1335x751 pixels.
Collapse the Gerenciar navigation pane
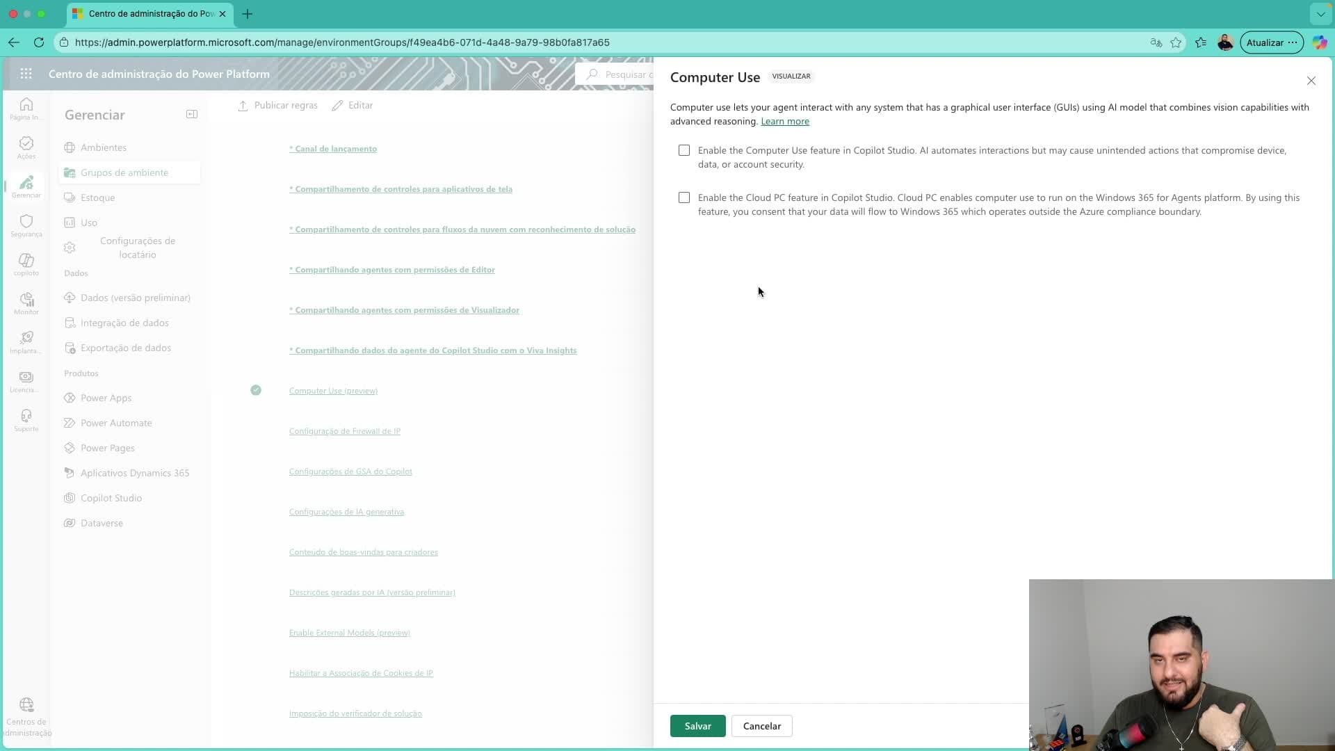192,114
